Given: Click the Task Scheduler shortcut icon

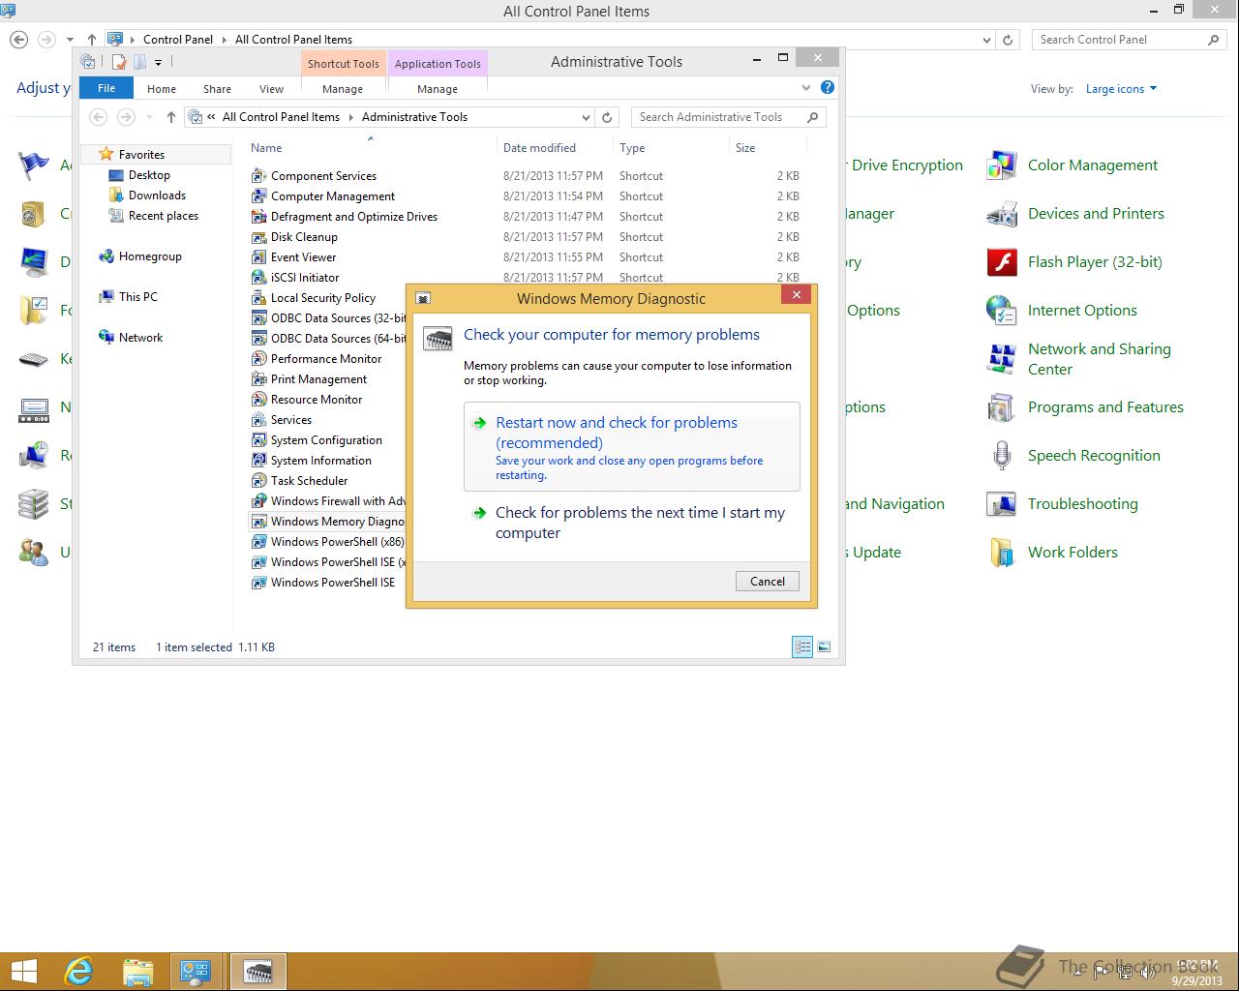Looking at the screenshot, I should tap(258, 481).
